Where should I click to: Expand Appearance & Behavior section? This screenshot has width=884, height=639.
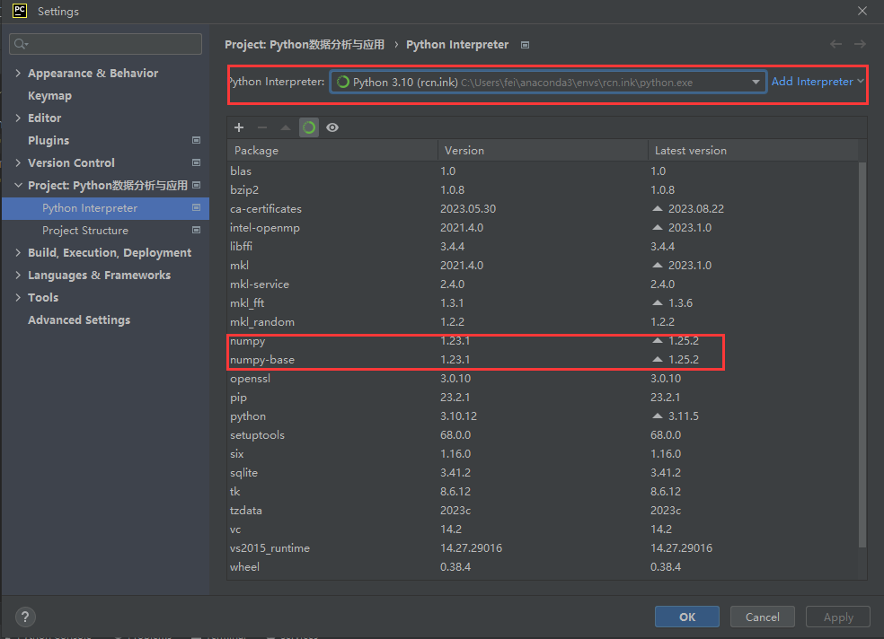[18, 74]
